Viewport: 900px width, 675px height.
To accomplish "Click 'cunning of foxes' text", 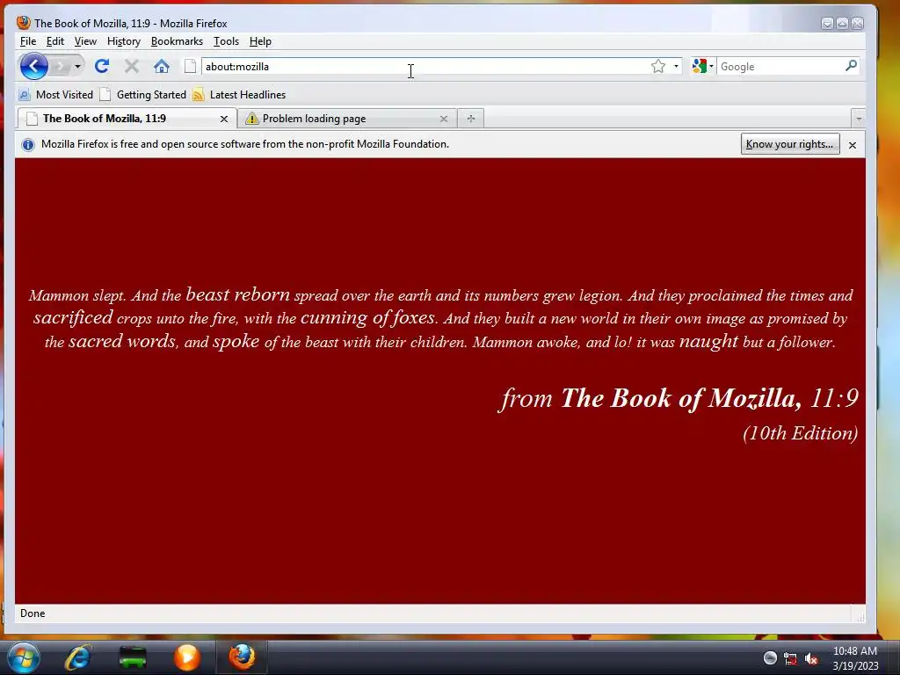I will tap(368, 317).
